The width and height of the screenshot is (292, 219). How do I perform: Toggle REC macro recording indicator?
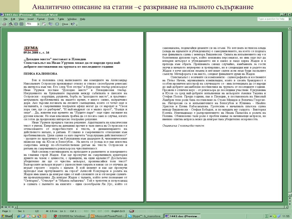pos(86,211)
